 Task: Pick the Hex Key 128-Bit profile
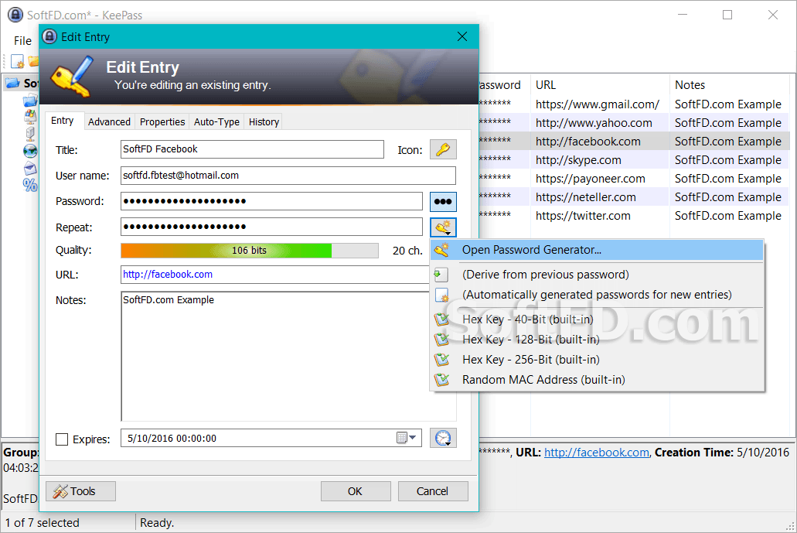(597, 340)
